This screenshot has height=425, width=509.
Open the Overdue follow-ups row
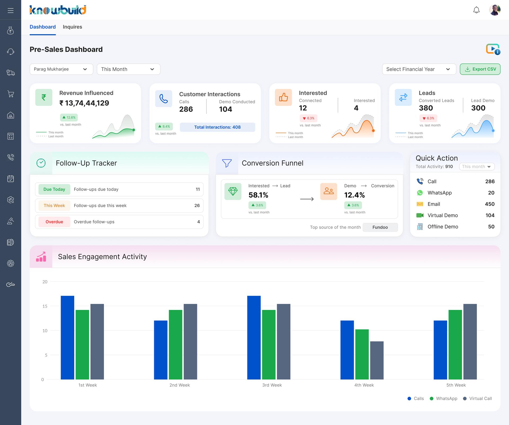pos(119,222)
